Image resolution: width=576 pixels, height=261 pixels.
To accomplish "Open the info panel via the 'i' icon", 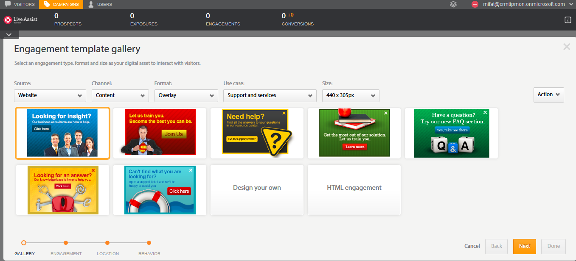I will [x=568, y=19].
